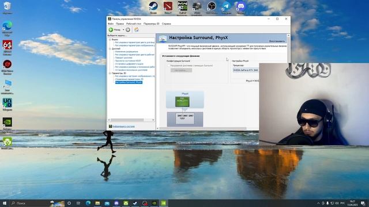This screenshot has width=369, height=207.
Task: Open File Explorer from the taskbar
Action: pos(97,203)
